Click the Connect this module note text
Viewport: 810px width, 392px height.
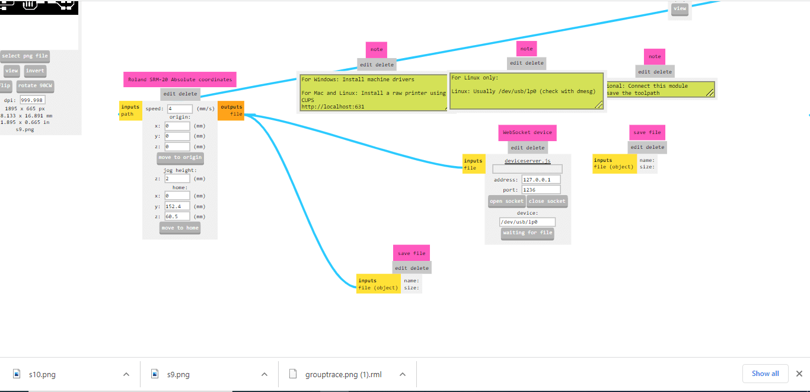click(x=659, y=90)
